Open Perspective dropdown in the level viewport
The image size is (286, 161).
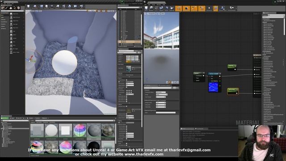[x=31, y=11]
